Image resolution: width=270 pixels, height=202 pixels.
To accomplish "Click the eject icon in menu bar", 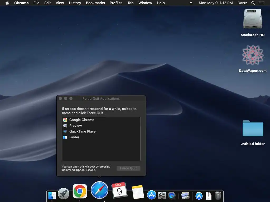I will point(191,3).
